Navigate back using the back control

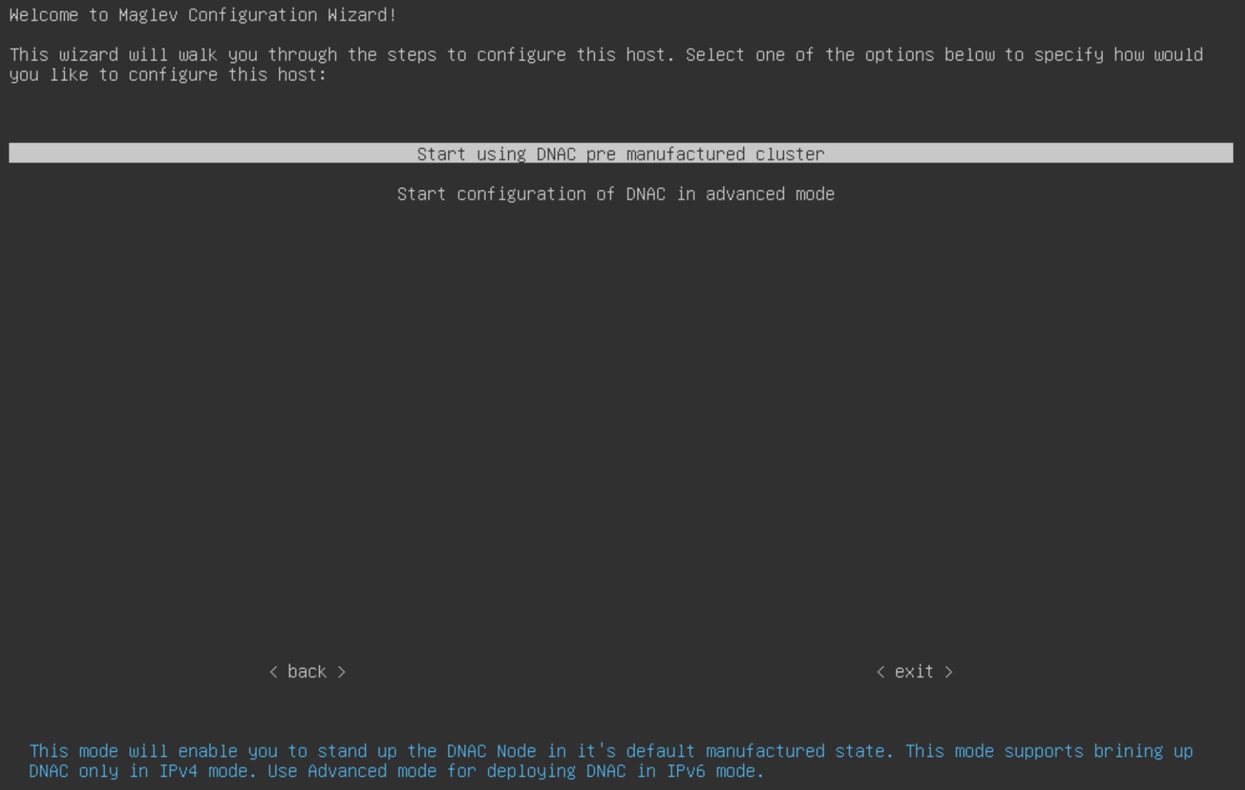click(308, 672)
